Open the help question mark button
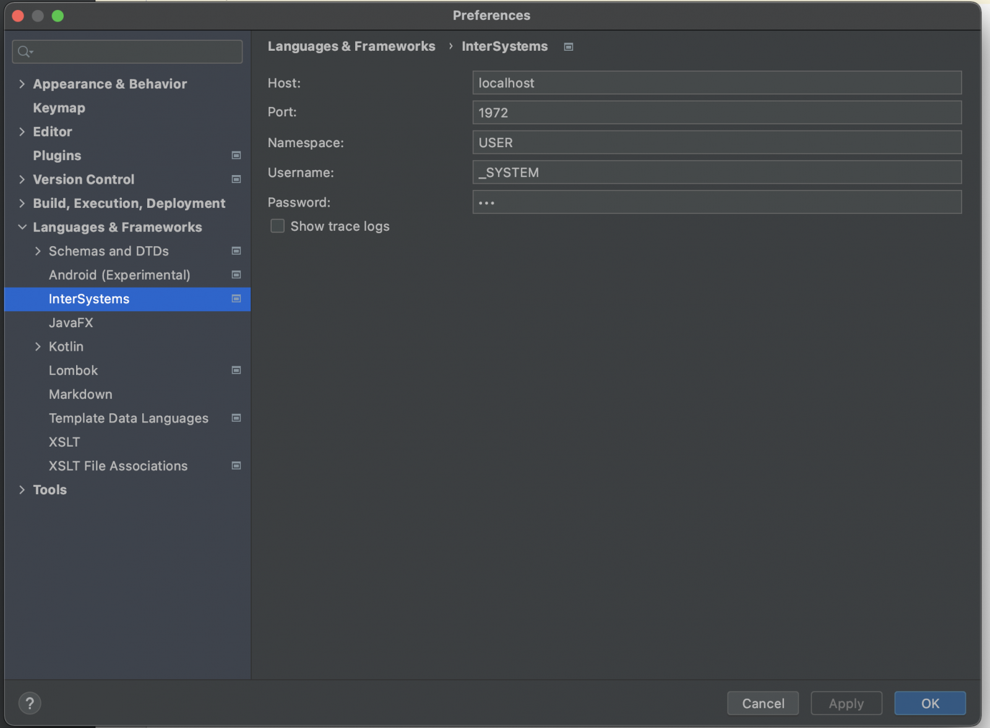 point(30,703)
